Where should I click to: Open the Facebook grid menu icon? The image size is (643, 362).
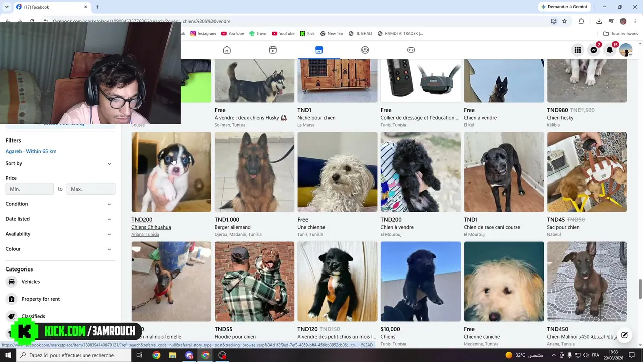pyautogui.click(x=578, y=50)
